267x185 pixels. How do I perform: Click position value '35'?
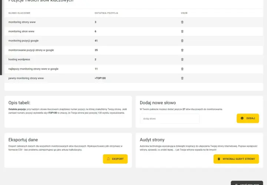click(96, 50)
